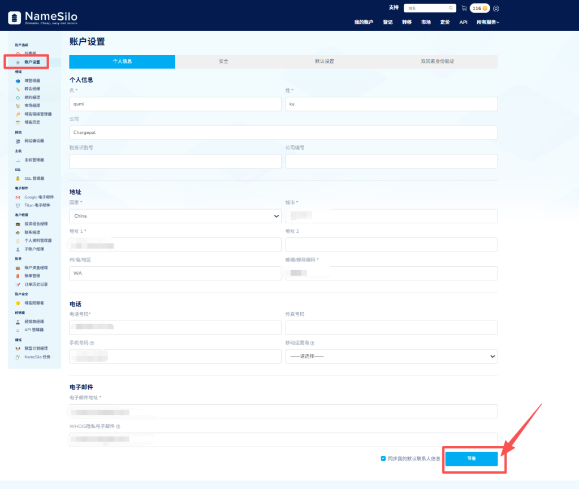Open the 国家 dropdown showing China

pyautogui.click(x=175, y=216)
